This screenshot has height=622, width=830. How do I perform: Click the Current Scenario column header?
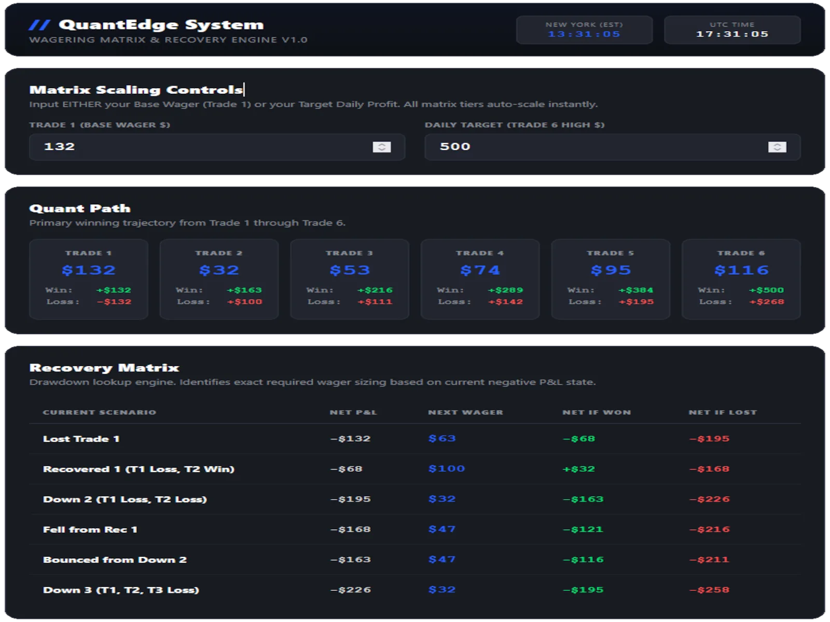[100, 413]
